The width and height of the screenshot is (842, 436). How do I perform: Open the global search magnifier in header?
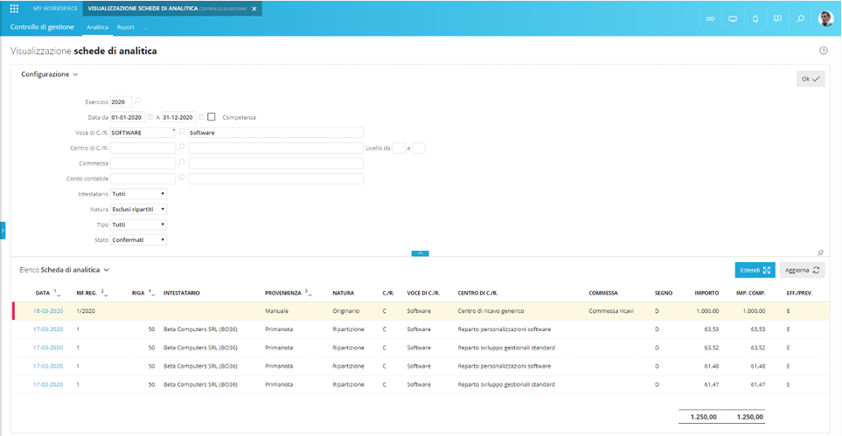click(x=800, y=18)
